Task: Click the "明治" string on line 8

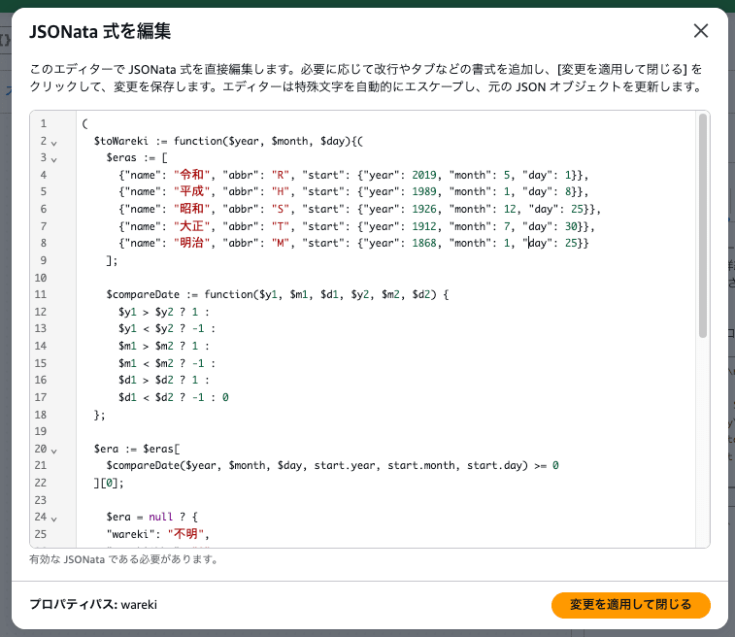Action: pyautogui.click(x=191, y=243)
